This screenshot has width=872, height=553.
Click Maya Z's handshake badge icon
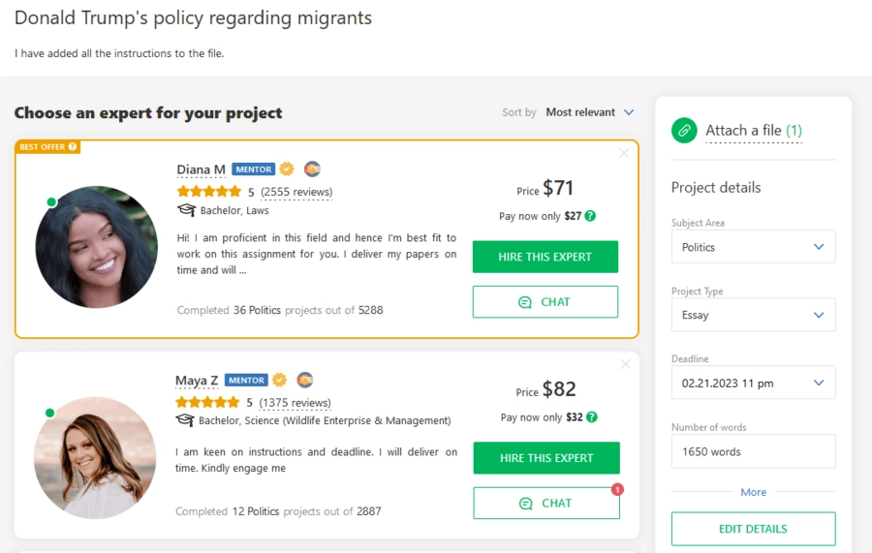click(305, 380)
